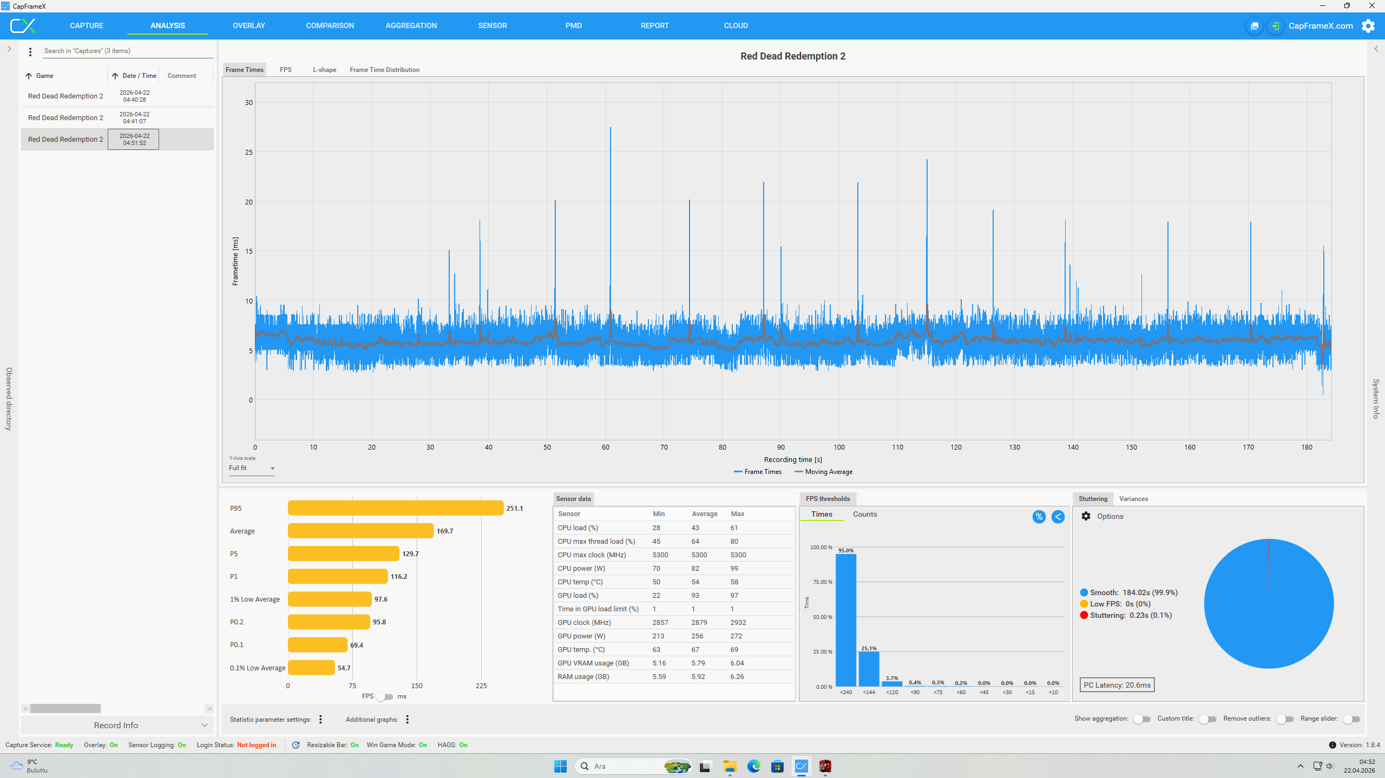Click the CapFrameX logo icon
1385x778 pixels.
23,25
